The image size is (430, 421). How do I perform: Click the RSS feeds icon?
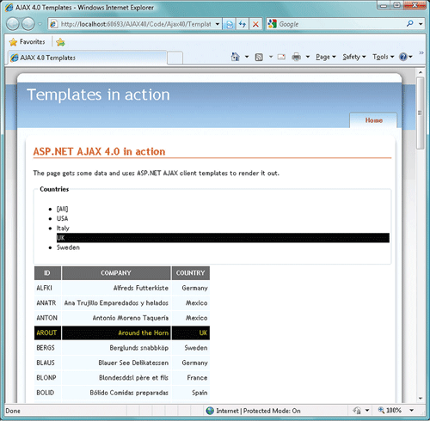click(x=259, y=58)
